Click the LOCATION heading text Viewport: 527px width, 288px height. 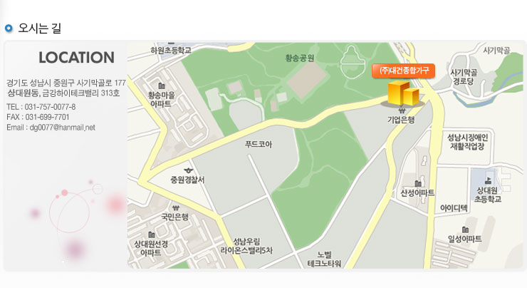(77, 58)
